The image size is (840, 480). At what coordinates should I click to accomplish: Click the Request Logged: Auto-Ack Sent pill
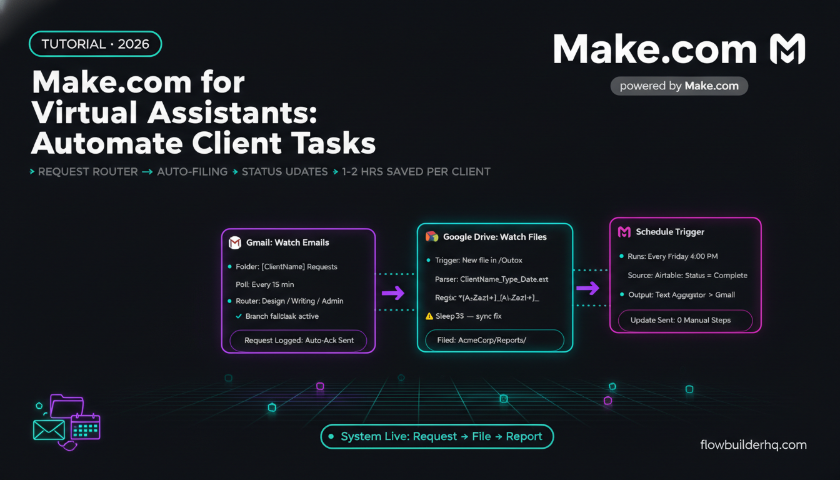tap(299, 341)
